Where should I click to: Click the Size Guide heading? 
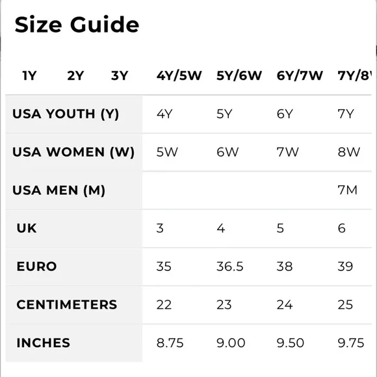click(77, 25)
